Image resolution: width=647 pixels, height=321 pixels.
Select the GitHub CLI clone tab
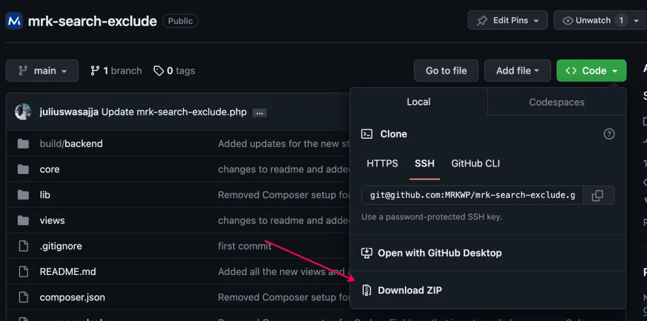(475, 163)
